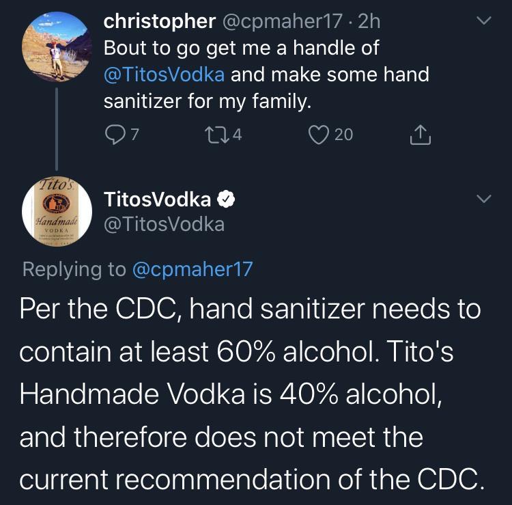Click the @TitosVodka mention in christopher's tweet
This screenshot has height=505, width=512.
164,74
